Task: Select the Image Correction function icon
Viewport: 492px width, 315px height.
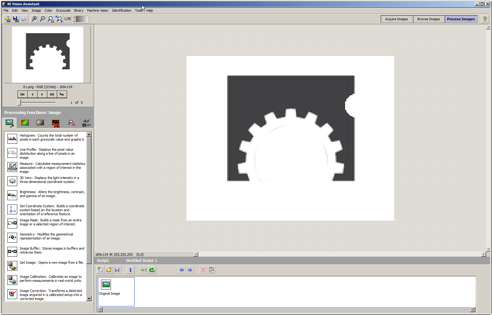Action: 12,294
